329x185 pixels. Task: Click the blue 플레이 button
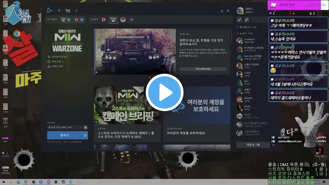[x=65, y=135]
